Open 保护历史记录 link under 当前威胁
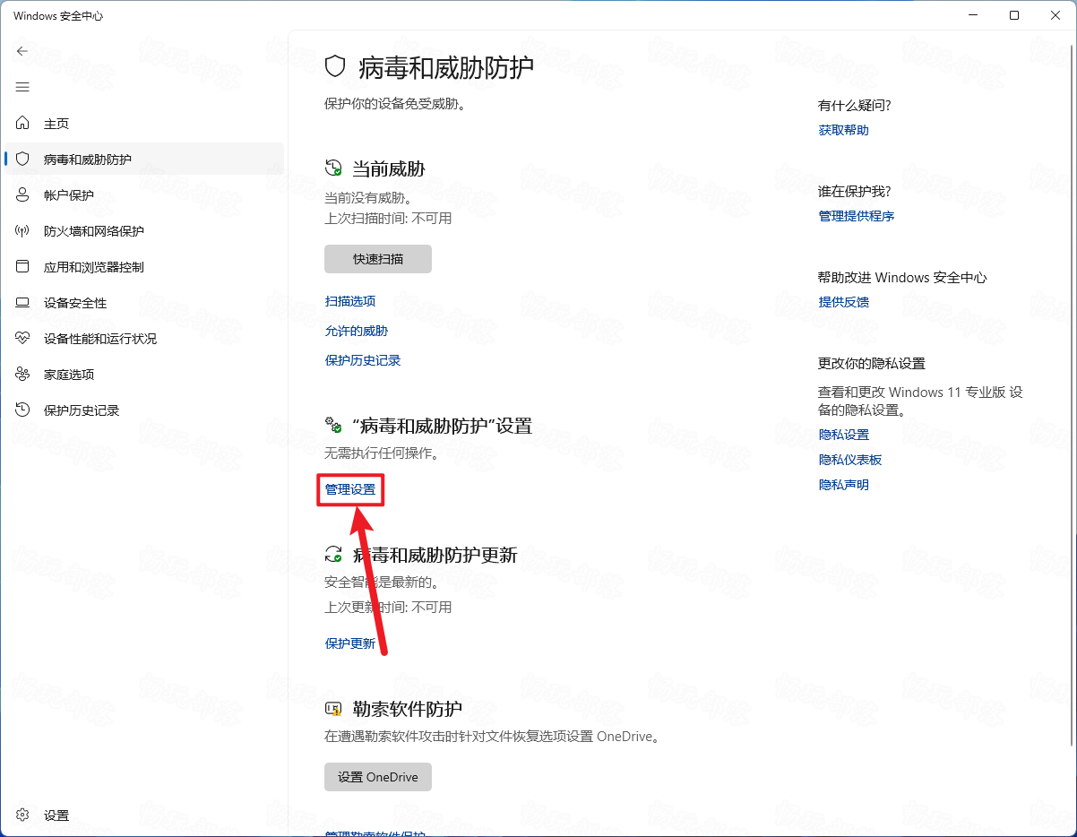The width and height of the screenshot is (1077, 837). coord(363,360)
